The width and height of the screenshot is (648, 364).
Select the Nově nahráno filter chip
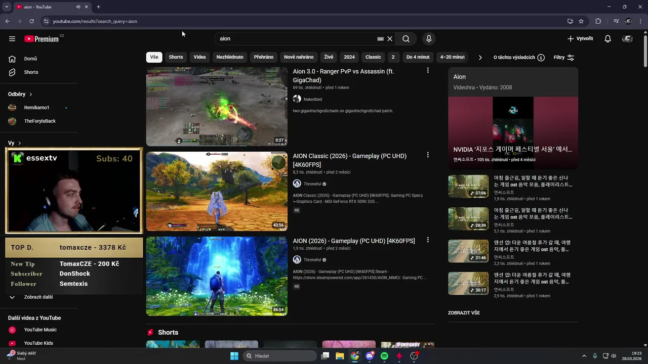[299, 57]
